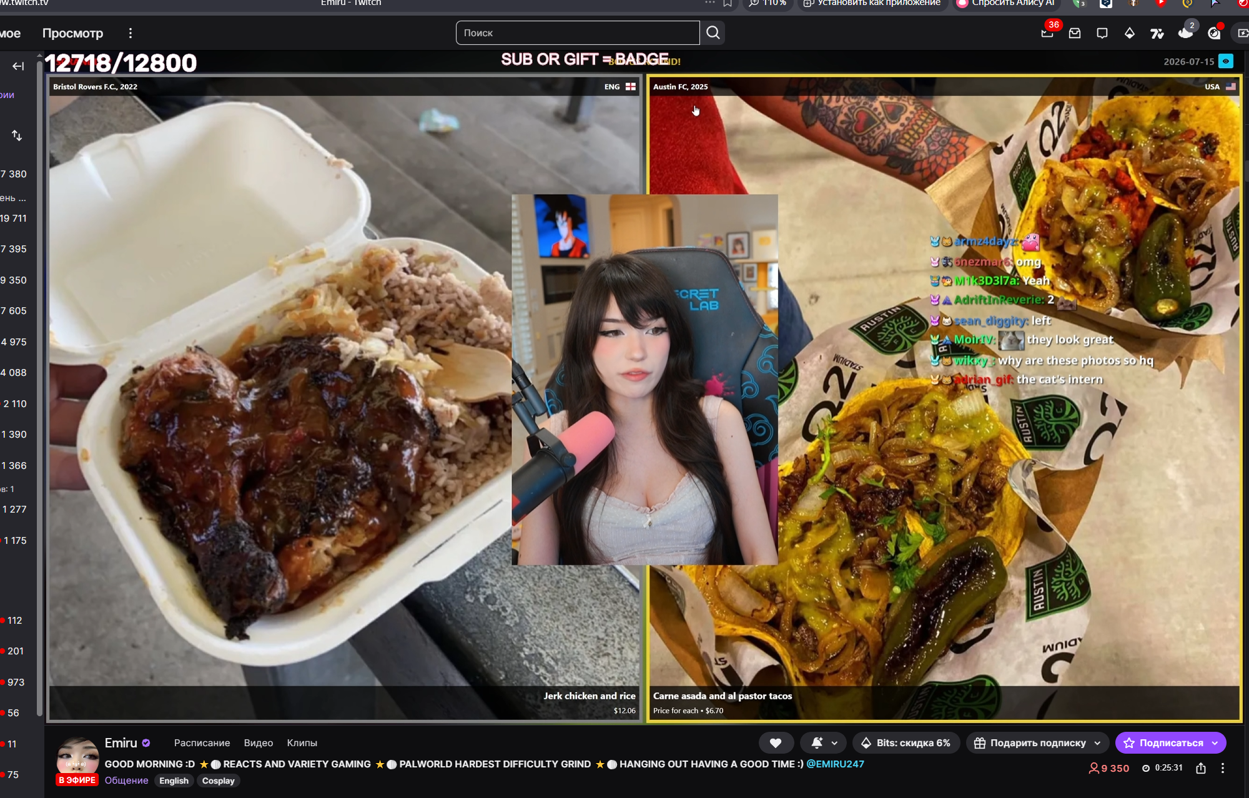The image size is (1249, 798).
Task: Share the stream via share icon
Action: click(1201, 768)
